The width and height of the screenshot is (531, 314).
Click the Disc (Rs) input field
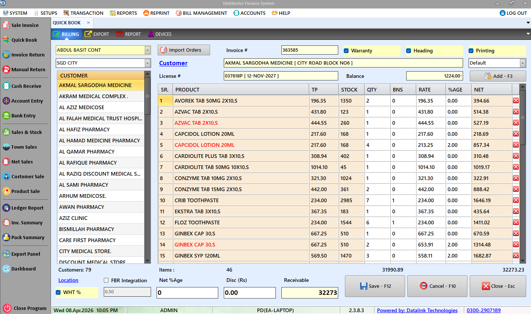point(250,293)
